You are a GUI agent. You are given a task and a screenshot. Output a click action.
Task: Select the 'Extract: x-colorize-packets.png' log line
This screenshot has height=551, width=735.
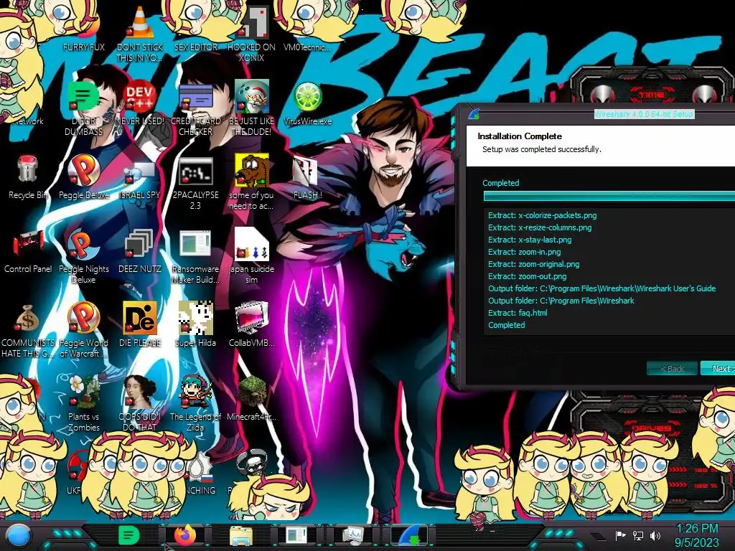click(543, 215)
